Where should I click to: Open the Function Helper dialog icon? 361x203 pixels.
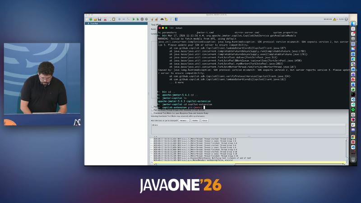click(172, 19)
